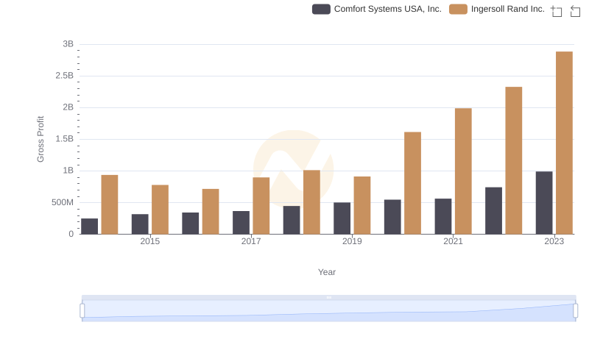Image resolution: width=589 pixels, height=339 pixels.
Task: Click the 1B y-axis label
Action: (68, 171)
